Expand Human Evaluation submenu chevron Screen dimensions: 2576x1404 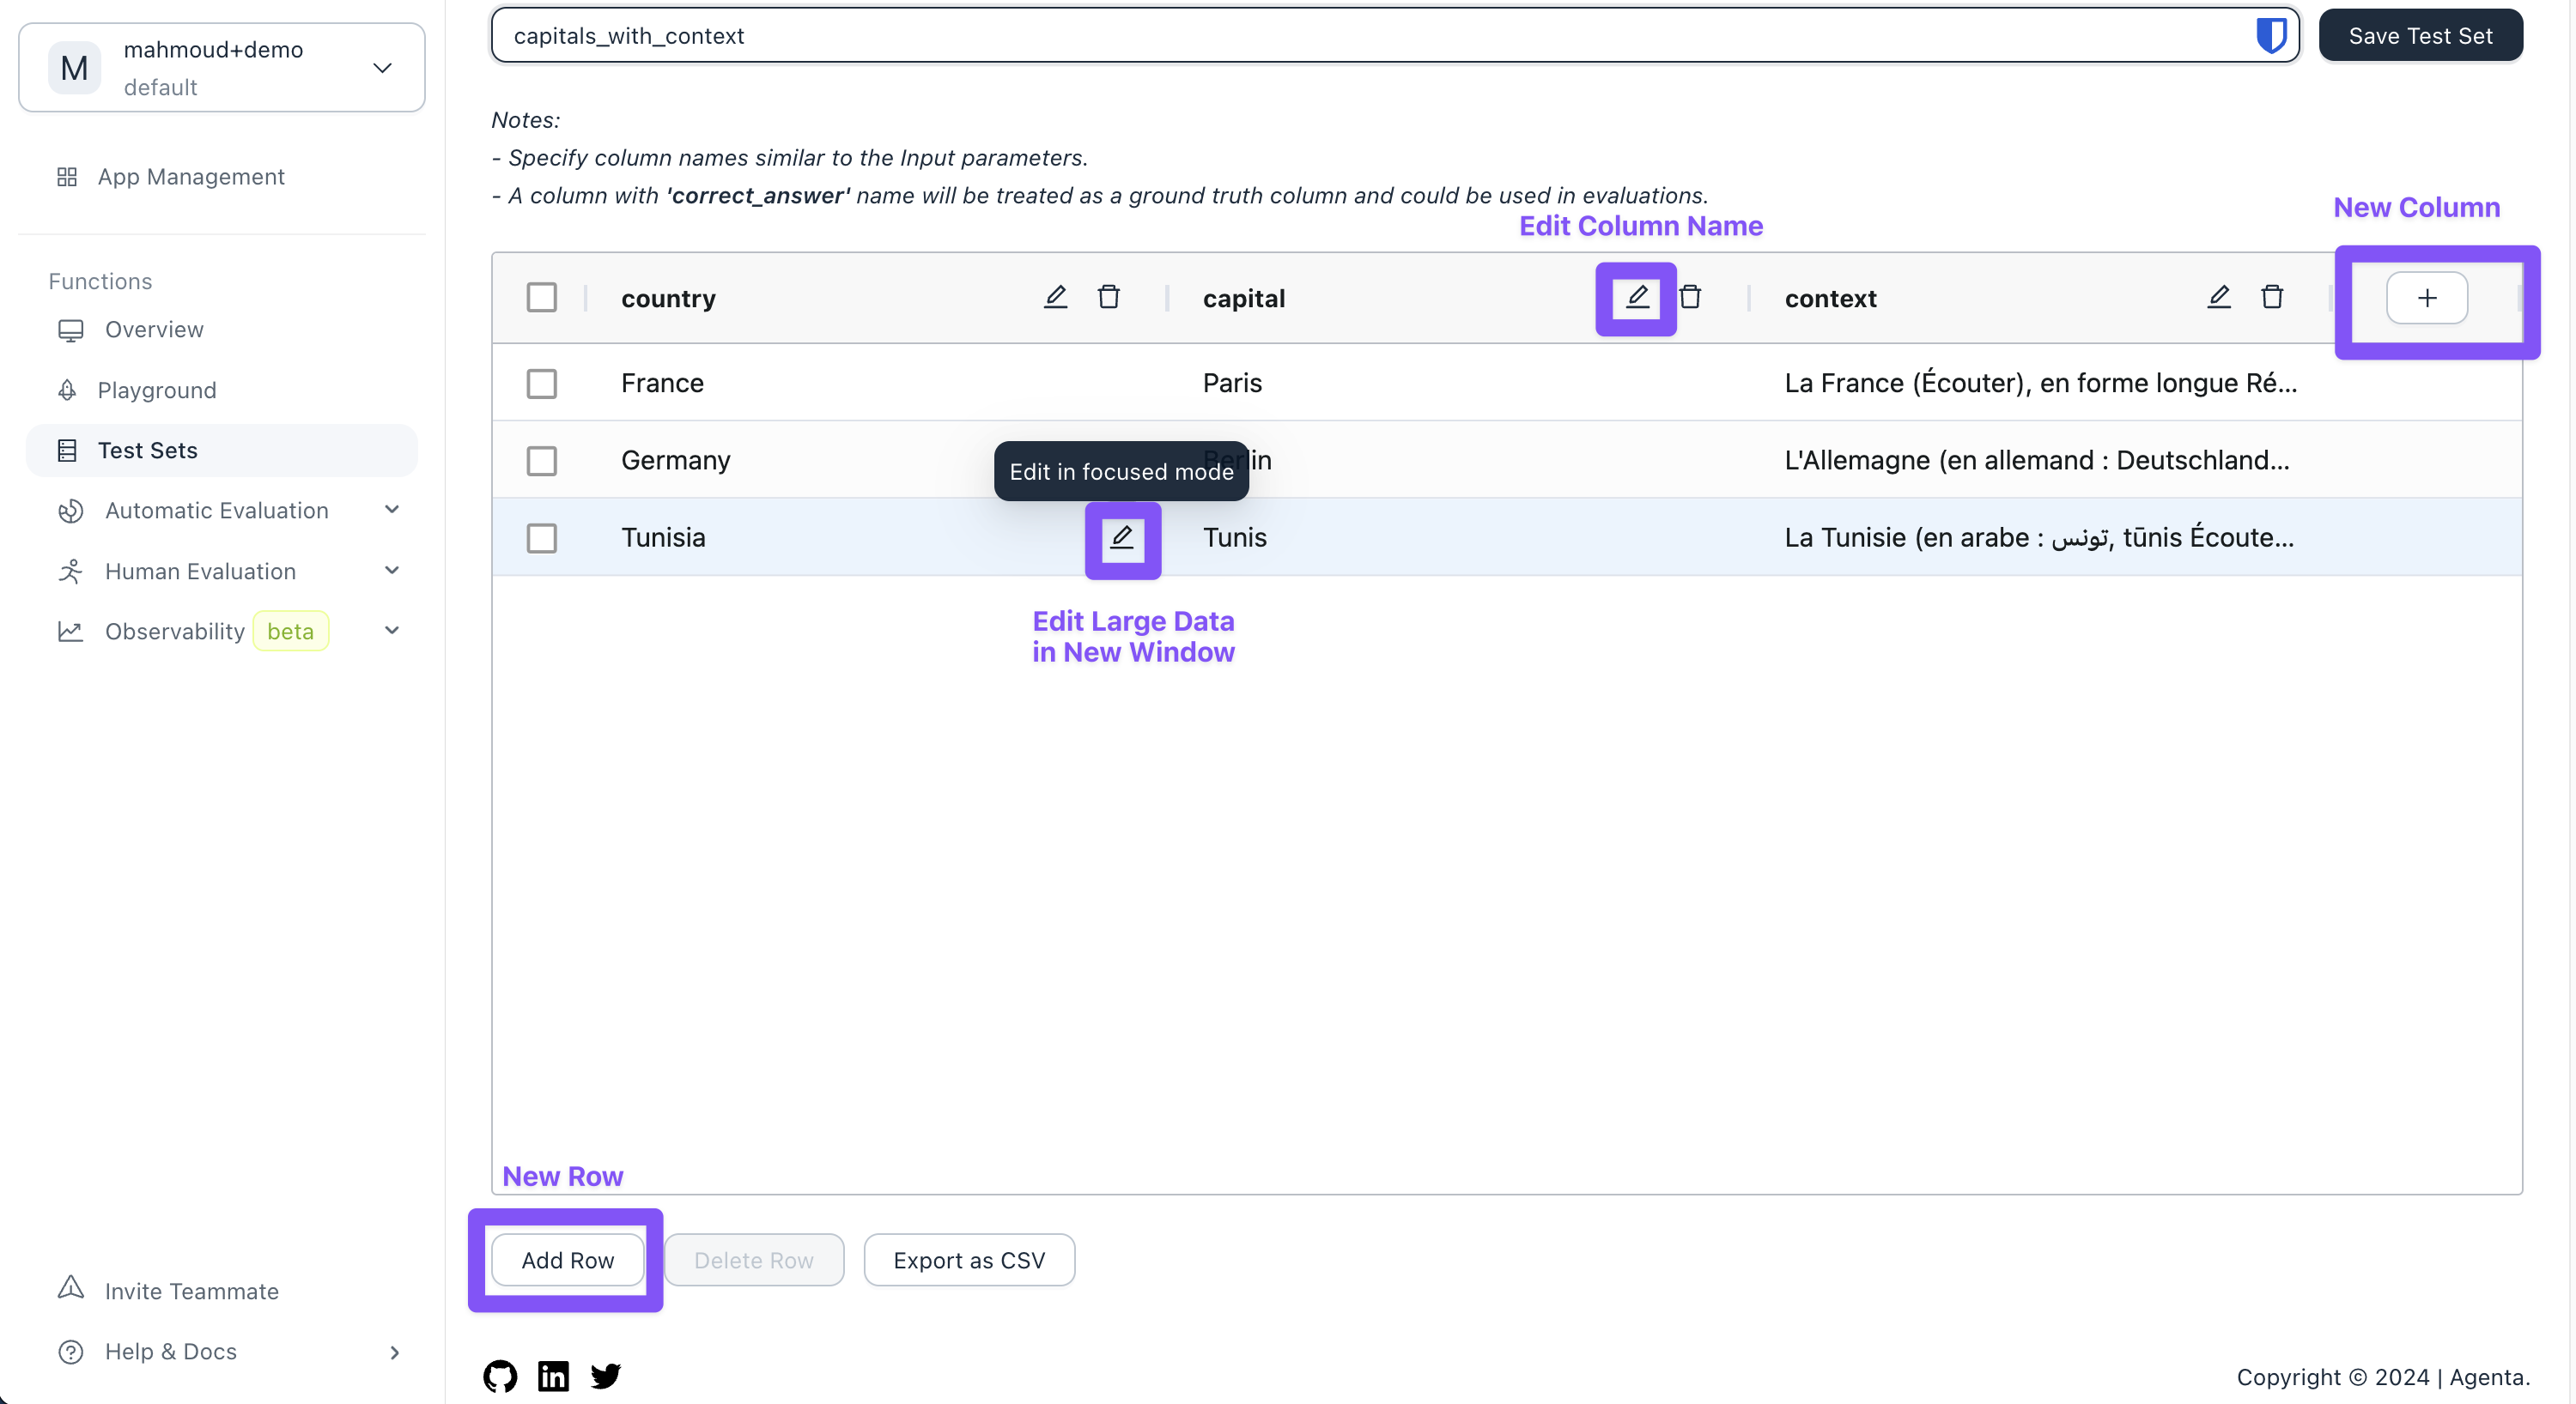tap(392, 571)
